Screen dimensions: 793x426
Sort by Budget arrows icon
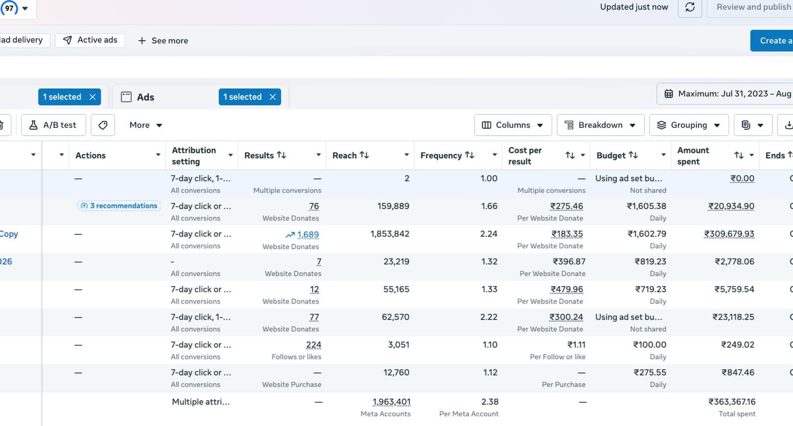tap(633, 155)
